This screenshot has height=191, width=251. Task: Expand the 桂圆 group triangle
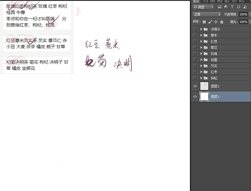click(201, 59)
